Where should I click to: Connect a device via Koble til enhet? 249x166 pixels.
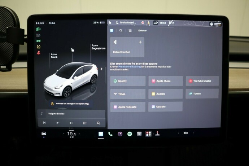(x=127, y=47)
